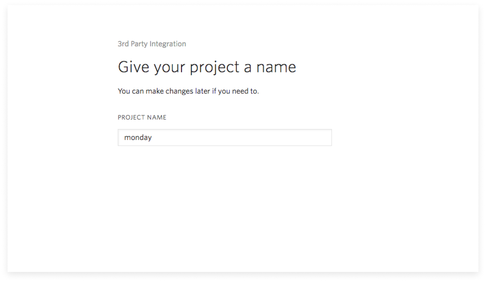Click the word 'later' in the subtitle
The height and width of the screenshot is (282, 486).
202,91
